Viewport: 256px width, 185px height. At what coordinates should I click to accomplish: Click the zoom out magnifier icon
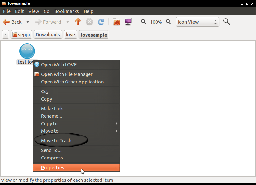(144, 22)
